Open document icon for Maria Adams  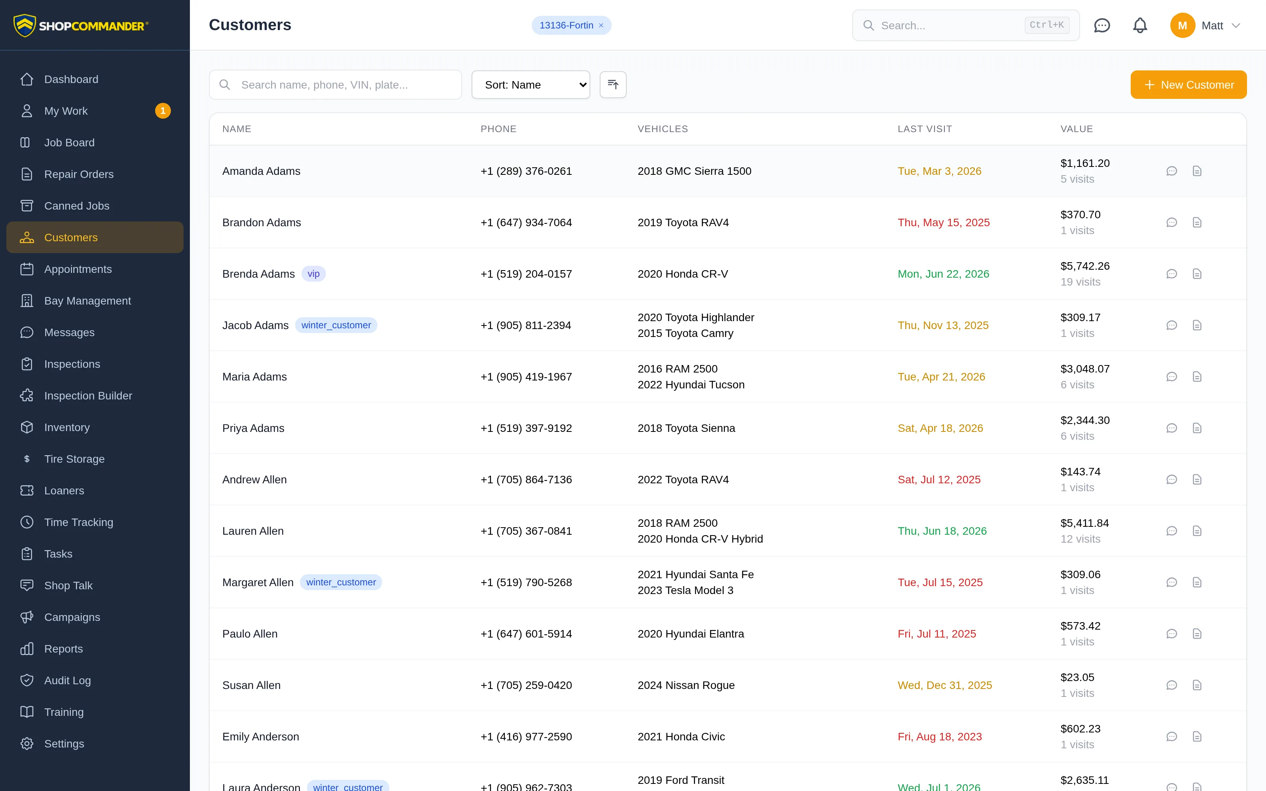point(1197,377)
